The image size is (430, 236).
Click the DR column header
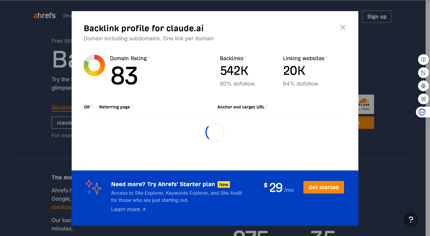click(x=87, y=107)
